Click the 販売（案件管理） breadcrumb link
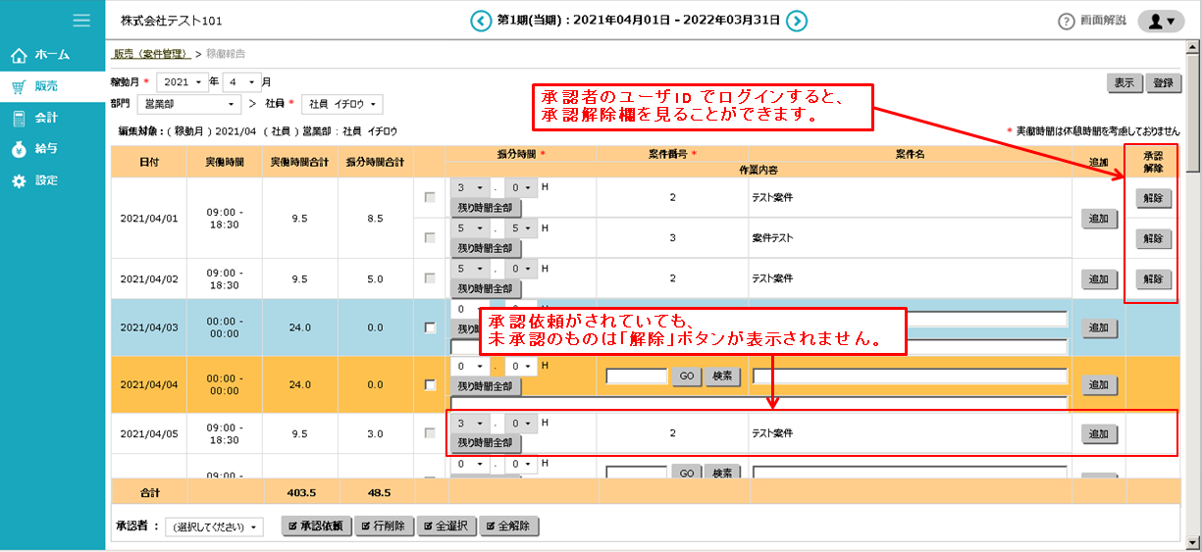Screen dimensions: 1202x552 (150, 54)
